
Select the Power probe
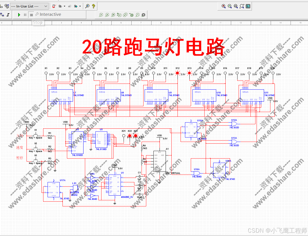click(x=113, y=15)
